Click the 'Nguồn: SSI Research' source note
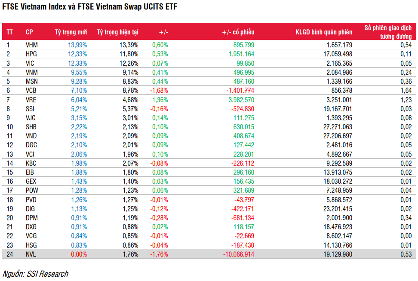 (35, 273)
